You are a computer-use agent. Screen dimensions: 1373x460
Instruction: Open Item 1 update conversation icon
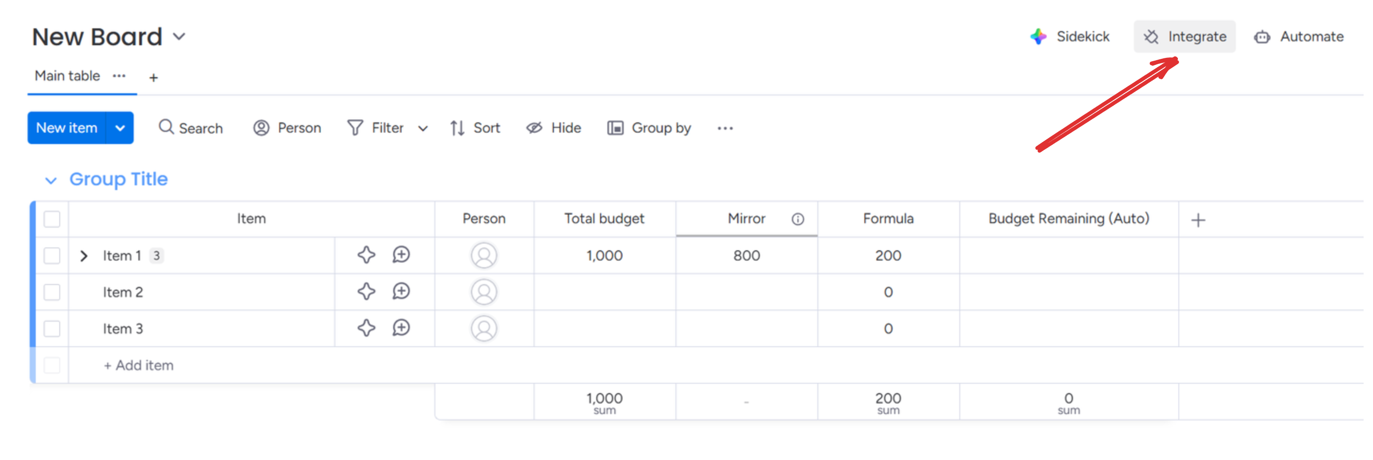pyautogui.click(x=401, y=255)
